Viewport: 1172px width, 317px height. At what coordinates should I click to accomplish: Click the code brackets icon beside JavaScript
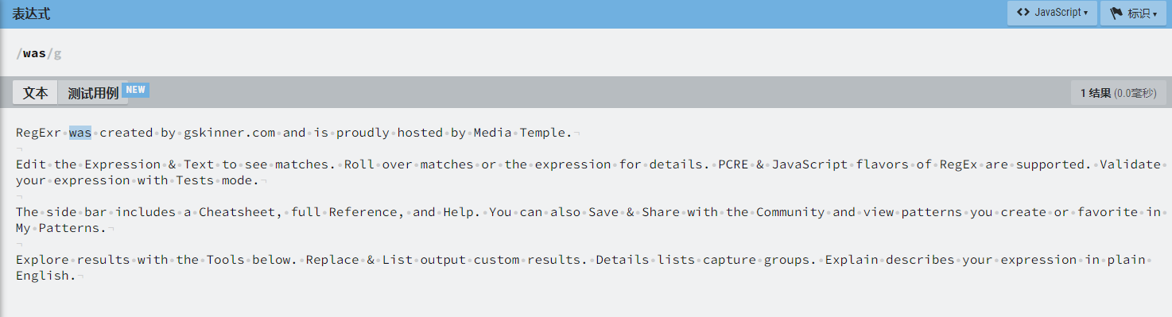pos(1023,13)
